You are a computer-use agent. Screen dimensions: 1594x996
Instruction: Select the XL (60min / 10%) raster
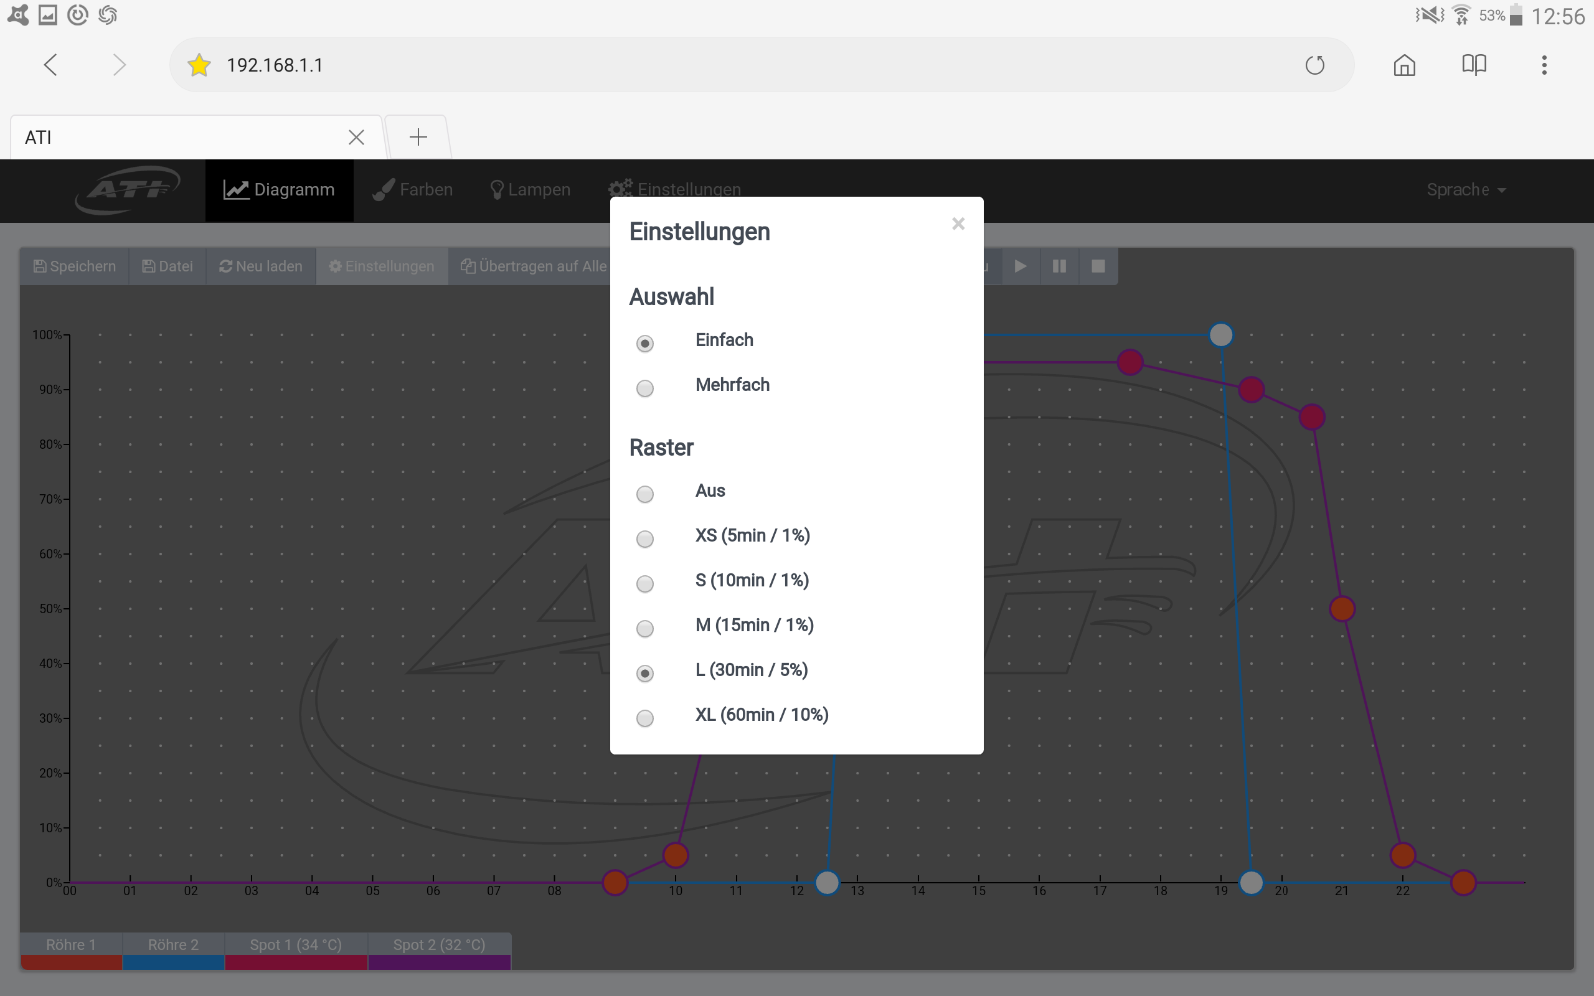point(645,717)
